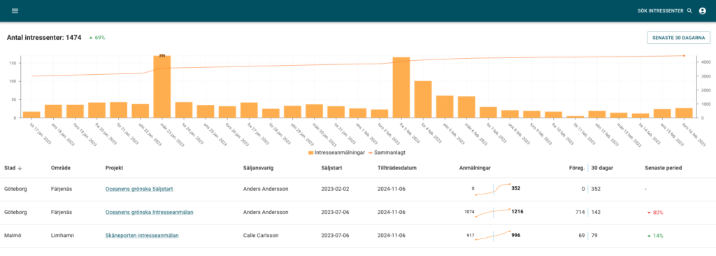Screen dimensions: 716x256
Task: Click the Tillträdesdatum column header
Action: click(x=397, y=168)
